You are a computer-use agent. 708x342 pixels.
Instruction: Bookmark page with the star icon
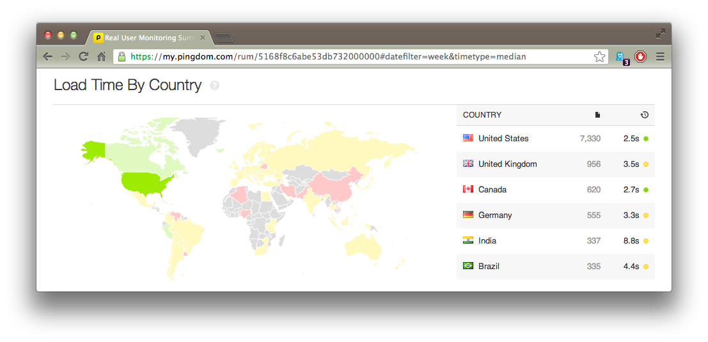coord(599,57)
